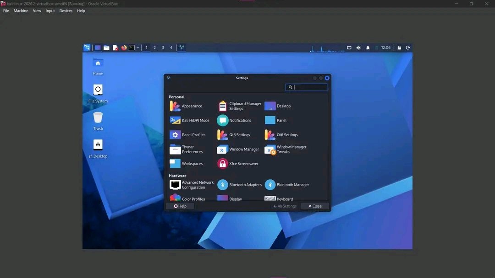Open Appearance settings

tap(186, 106)
